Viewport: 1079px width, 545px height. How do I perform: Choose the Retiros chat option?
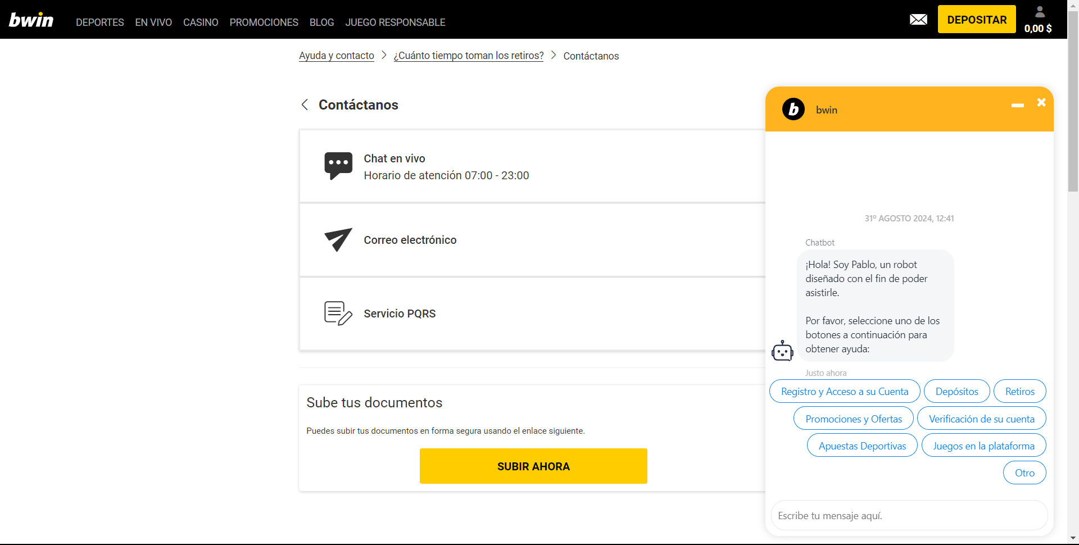coord(1020,391)
